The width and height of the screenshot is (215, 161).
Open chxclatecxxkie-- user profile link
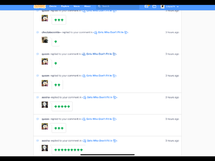[52, 32]
